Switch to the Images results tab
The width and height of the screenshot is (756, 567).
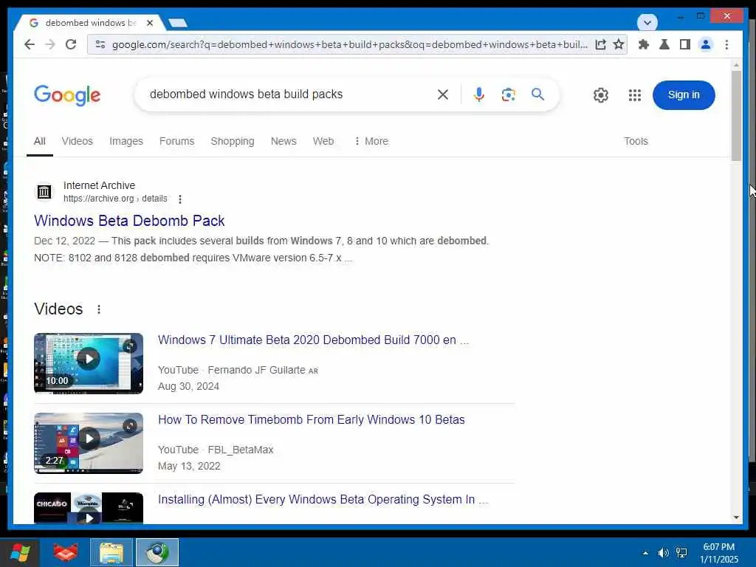pos(126,141)
